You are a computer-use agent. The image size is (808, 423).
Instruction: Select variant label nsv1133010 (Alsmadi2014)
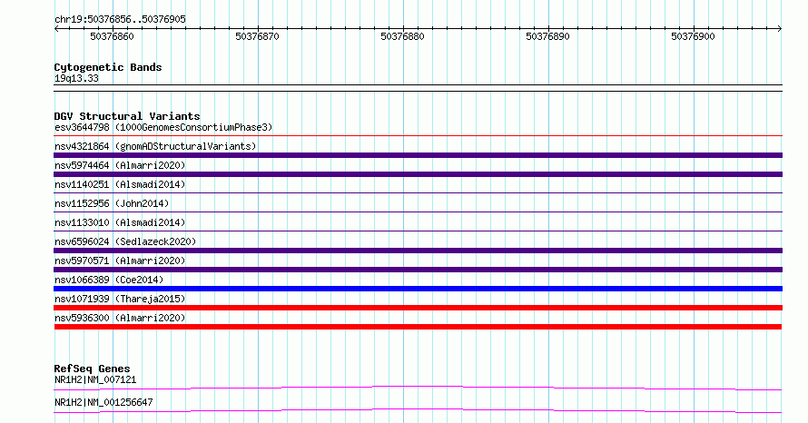(x=120, y=222)
